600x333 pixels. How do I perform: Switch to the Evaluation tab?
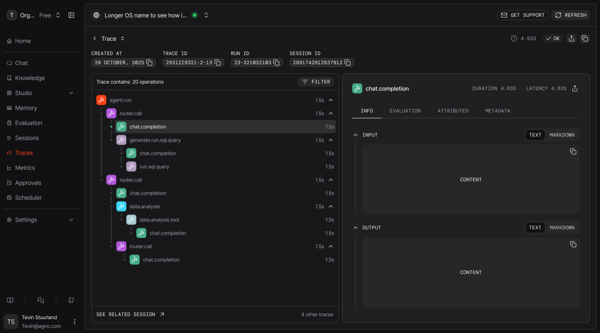click(x=405, y=111)
